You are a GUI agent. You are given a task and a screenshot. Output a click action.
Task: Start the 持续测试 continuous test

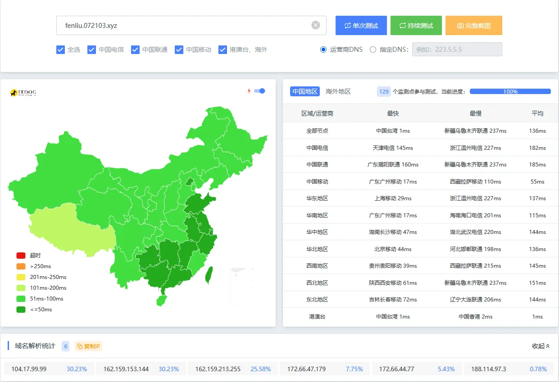pos(416,26)
